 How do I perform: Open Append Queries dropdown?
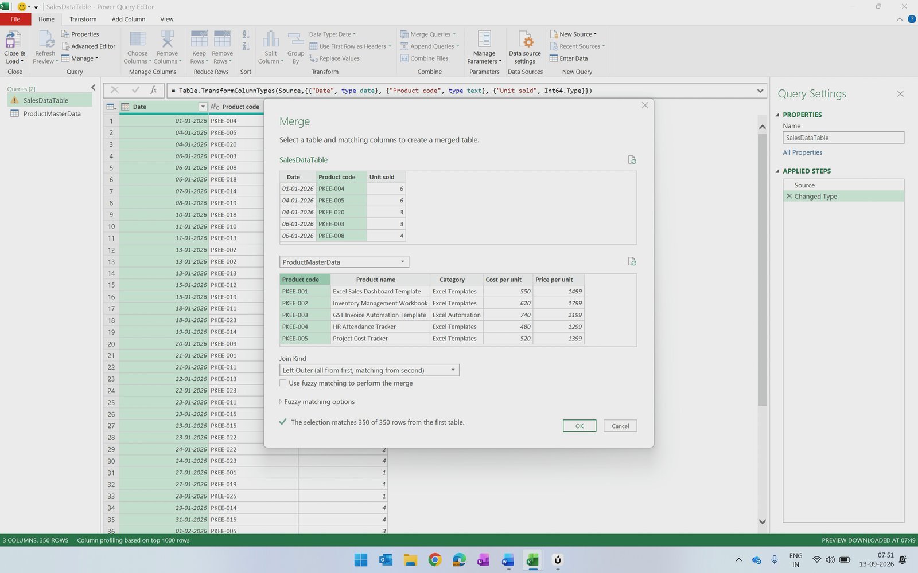430,46
